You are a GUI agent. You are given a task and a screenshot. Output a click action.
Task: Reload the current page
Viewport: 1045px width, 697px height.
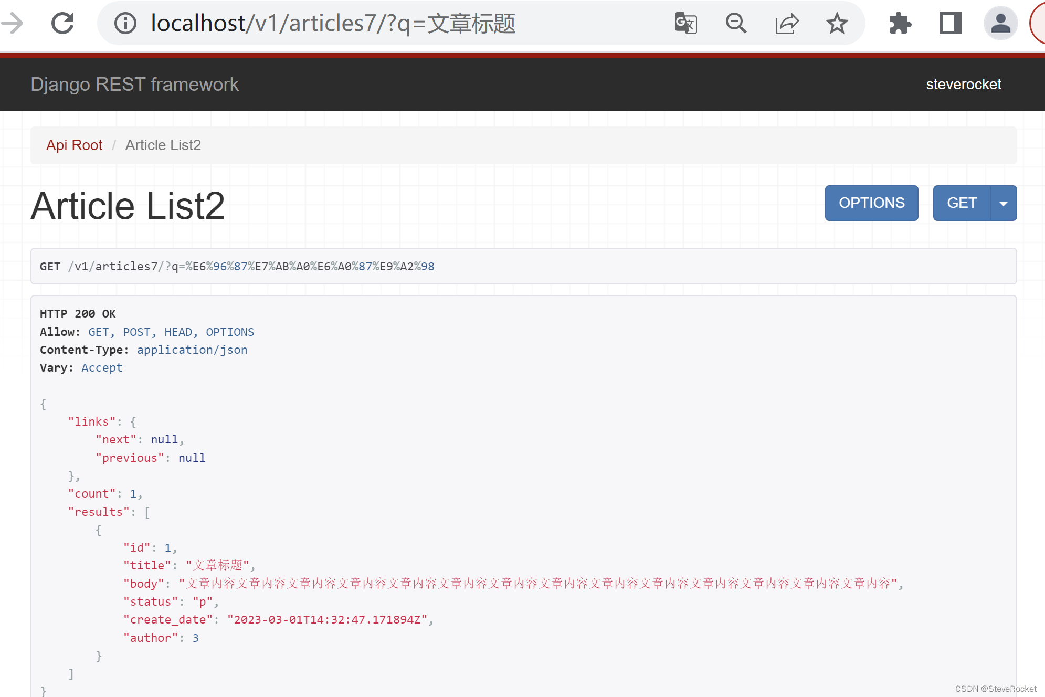(62, 23)
